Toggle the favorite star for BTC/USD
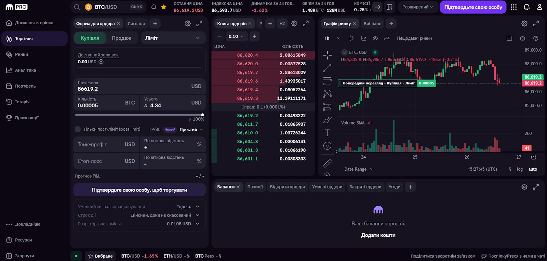 [x=164, y=7]
